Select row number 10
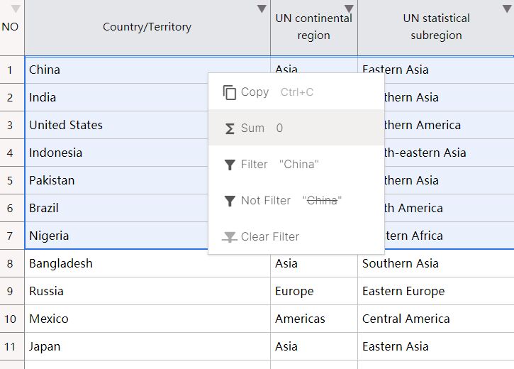Screen dimensions: 514x369 click(x=10, y=319)
